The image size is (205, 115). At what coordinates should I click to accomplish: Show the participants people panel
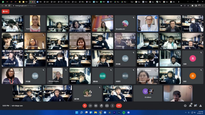(x=190, y=106)
